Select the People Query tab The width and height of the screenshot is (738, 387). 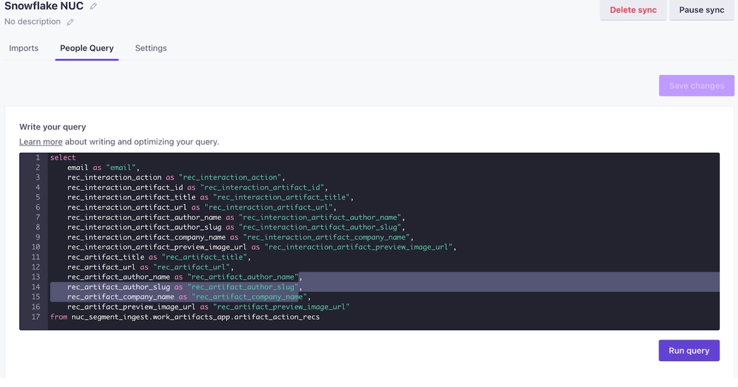(86, 48)
